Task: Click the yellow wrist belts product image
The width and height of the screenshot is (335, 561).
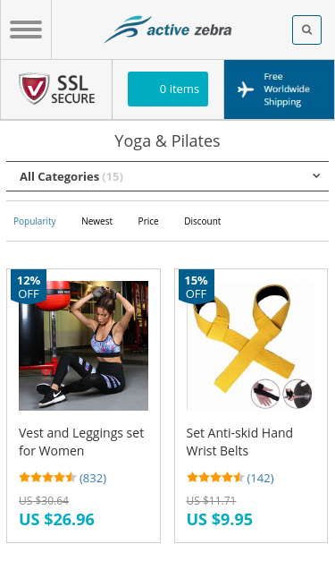Action: tap(251, 345)
